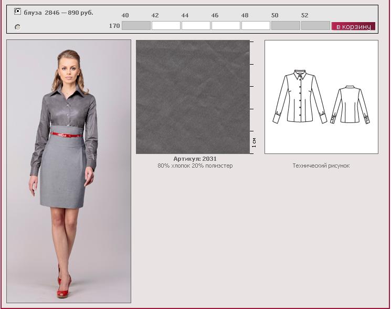
Task: Click the back view blouse sketch
Action: 350,104
